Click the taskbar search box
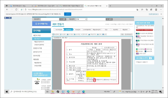Image resolution: width=168 pixels, height=98 pixels. click(27, 92)
